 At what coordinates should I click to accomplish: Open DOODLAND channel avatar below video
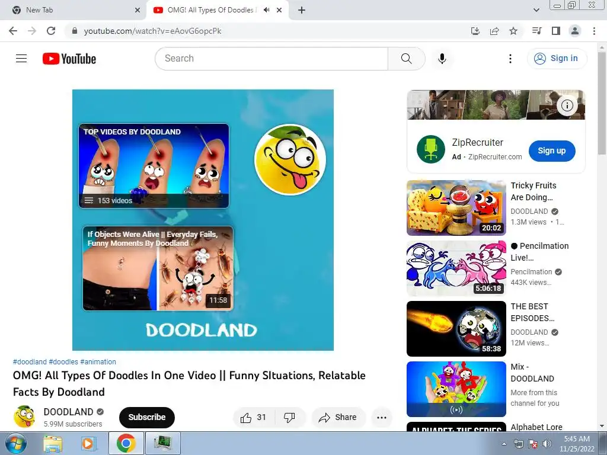[24, 416]
